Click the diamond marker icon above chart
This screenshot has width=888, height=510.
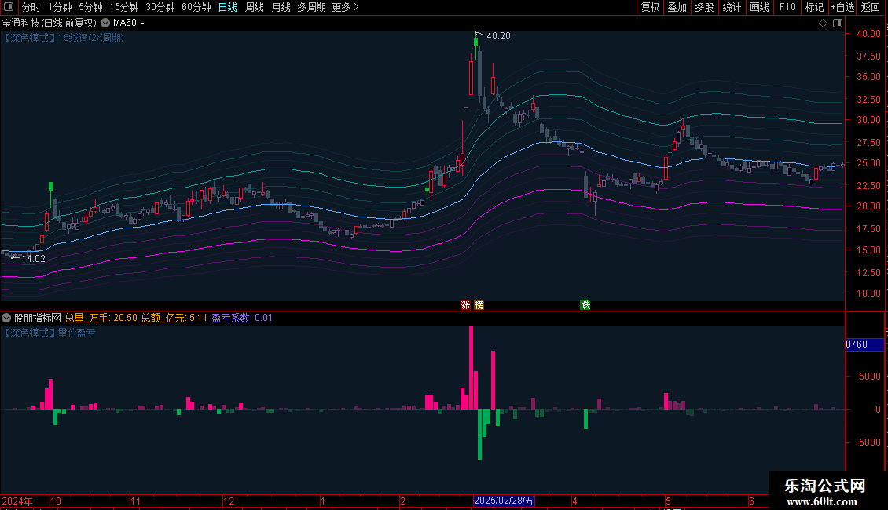pyautogui.click(x=824, y=24)
